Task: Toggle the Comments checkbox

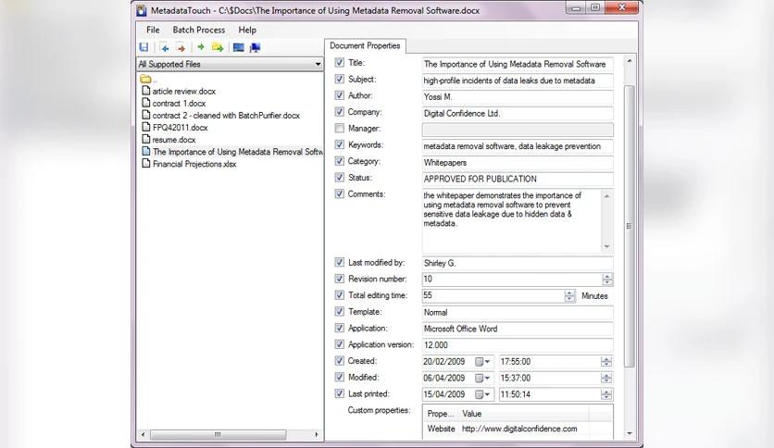Action: pyautogui.click(x=339, y=193)
